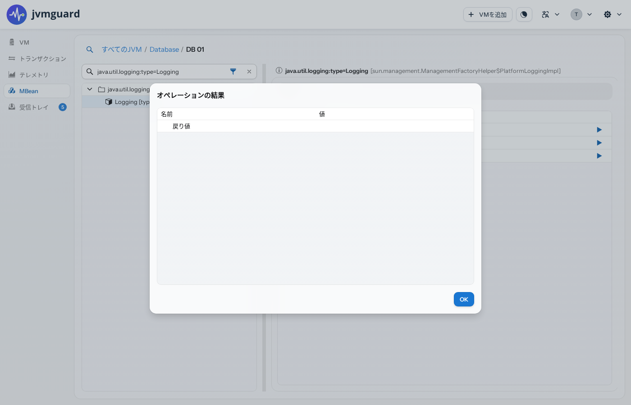
Task: Go to すべてのJVM breadcrumb link
Action: coord(122,49)
